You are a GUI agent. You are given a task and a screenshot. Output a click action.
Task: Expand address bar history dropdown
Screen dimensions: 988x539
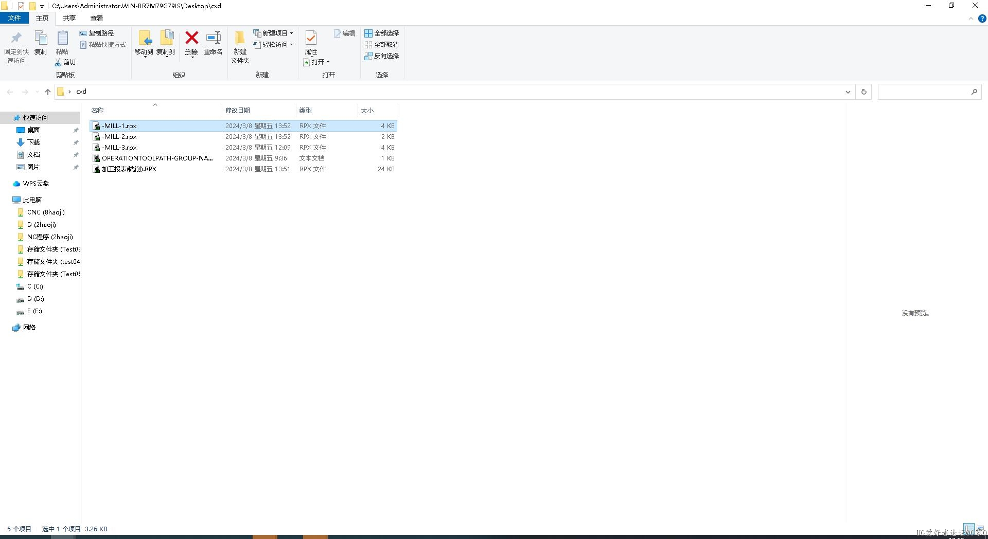coord(848,92)
